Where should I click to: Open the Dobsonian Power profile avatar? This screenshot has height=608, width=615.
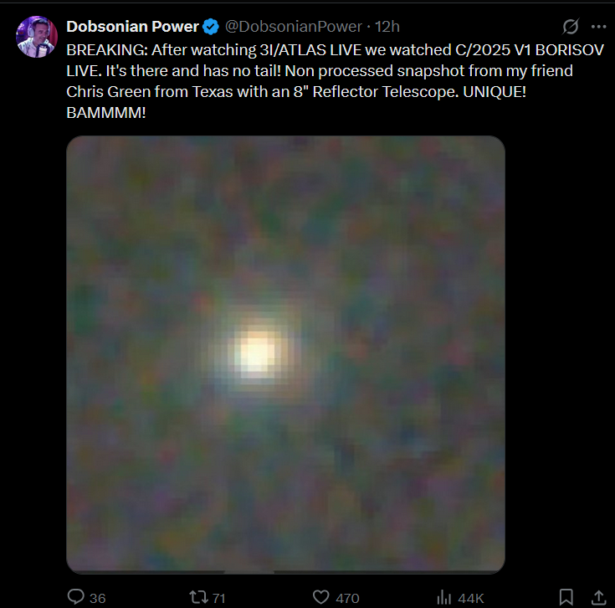(37, 37)
